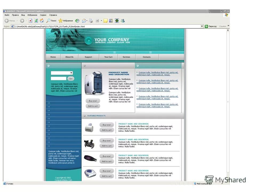The width and height of the screenshot is (256, 192).
Task: Open the sidebar combo box dropdown
Action: (71, 73)
